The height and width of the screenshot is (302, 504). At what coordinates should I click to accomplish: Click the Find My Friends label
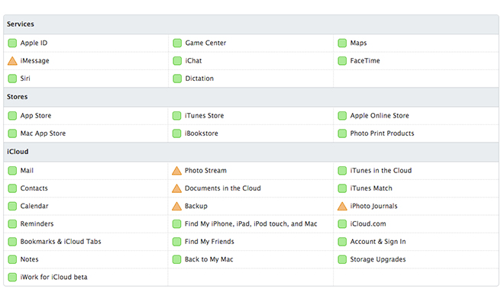pyautogui.click(x=209, y=242)
